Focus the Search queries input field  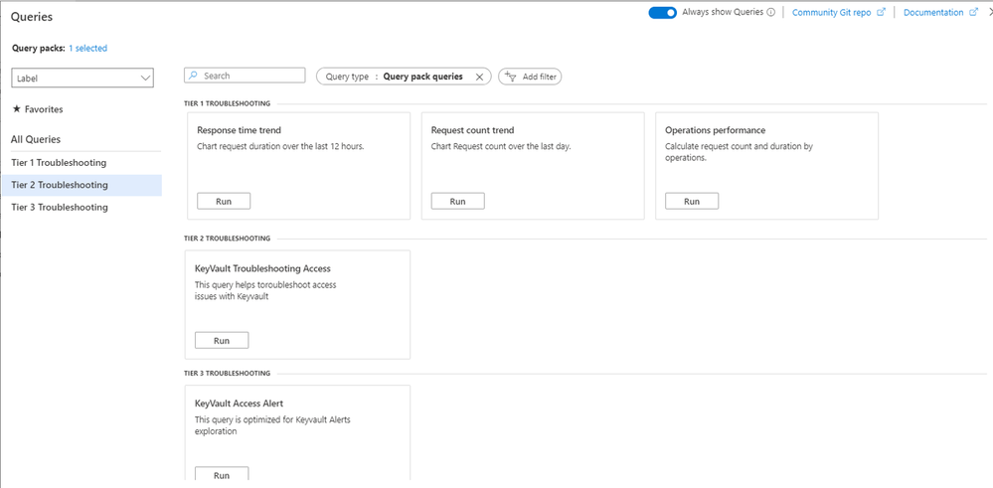point(250,76)
